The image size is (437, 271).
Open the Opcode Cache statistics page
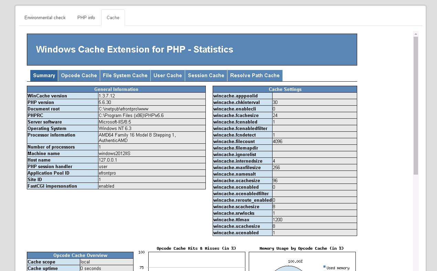pyautogui.click(x=79, y=75)
